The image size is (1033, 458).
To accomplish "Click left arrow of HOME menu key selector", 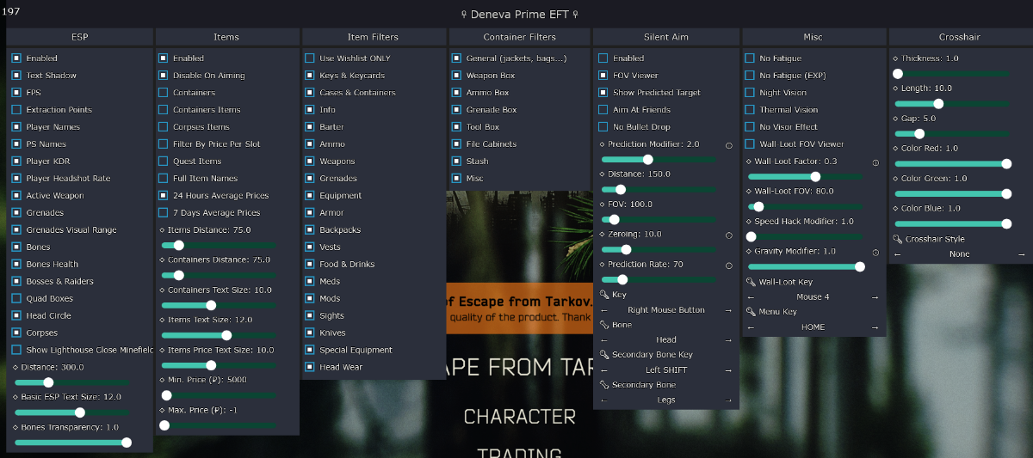I will [751, 327].
